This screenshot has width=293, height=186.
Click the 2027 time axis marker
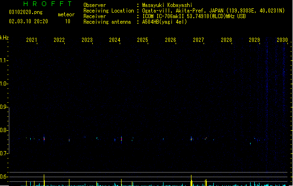(x=198, y=40)
